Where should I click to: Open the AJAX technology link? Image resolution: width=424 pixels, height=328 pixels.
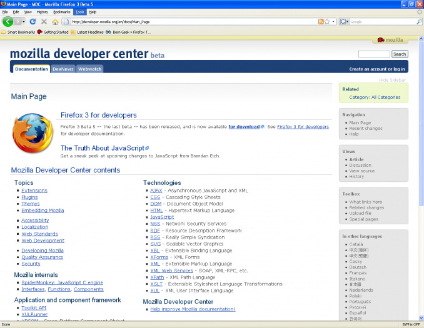(x=156, y=191)
